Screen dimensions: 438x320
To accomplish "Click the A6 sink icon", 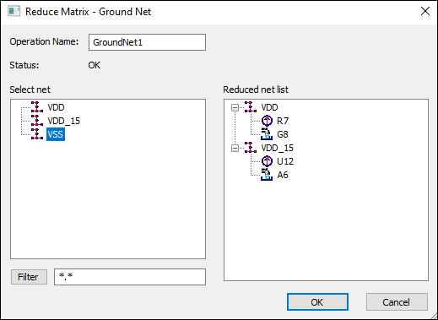I will [x=267, y=175].
